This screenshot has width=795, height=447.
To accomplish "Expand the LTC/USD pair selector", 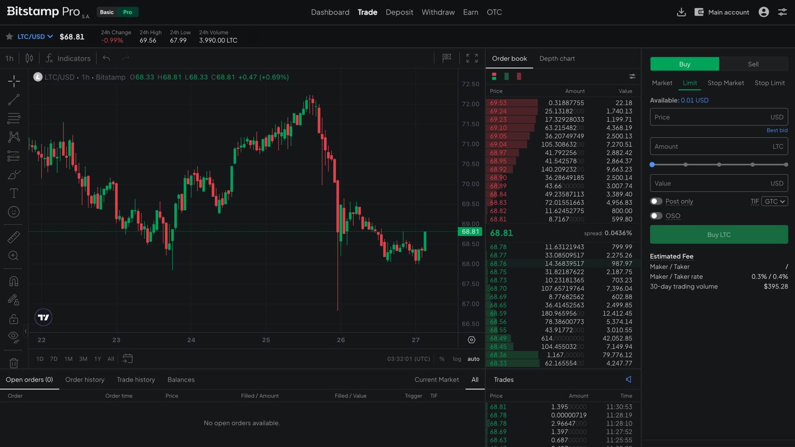I will [35, 36].
